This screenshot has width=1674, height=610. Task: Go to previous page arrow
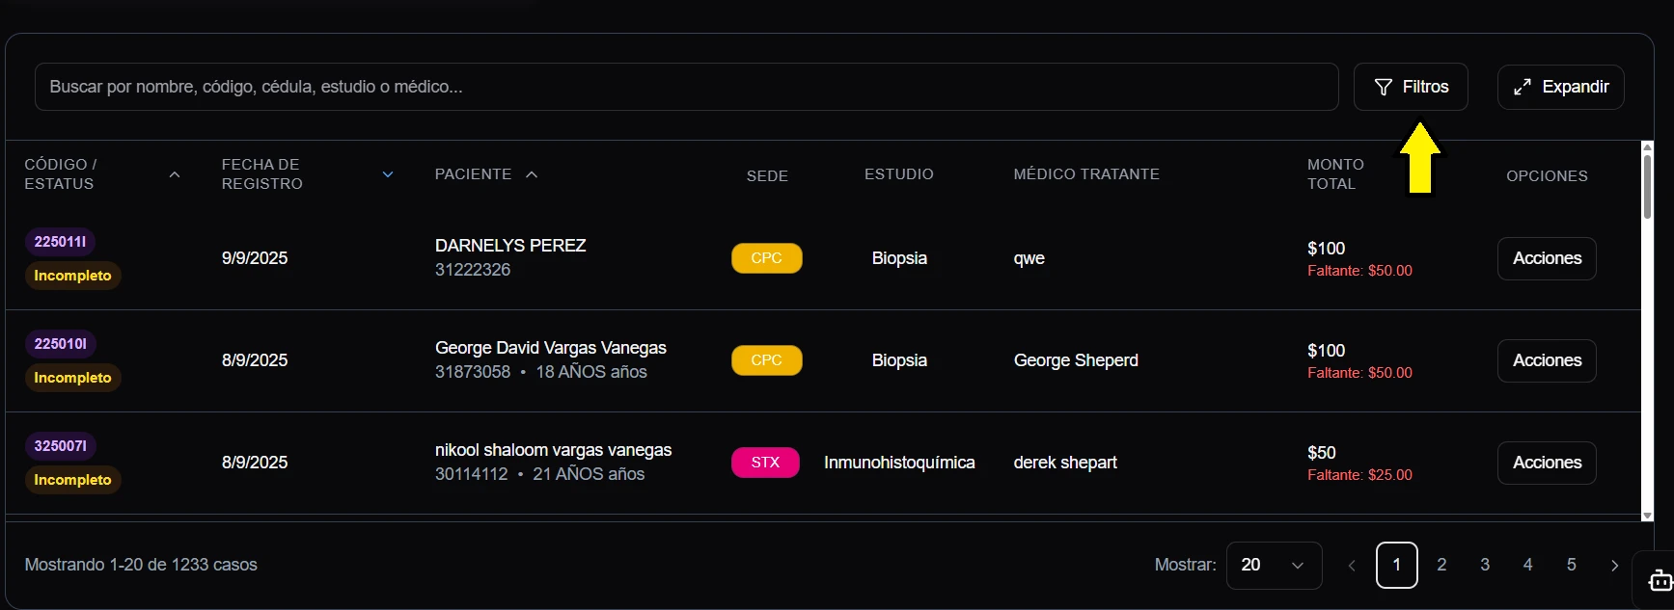[x=1352, y=566]
